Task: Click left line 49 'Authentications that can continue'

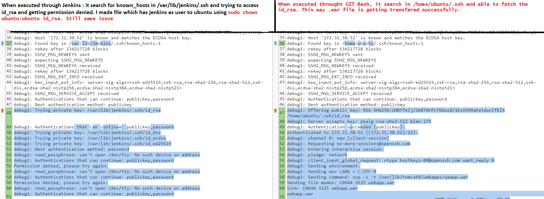Action: click(94, 127)
